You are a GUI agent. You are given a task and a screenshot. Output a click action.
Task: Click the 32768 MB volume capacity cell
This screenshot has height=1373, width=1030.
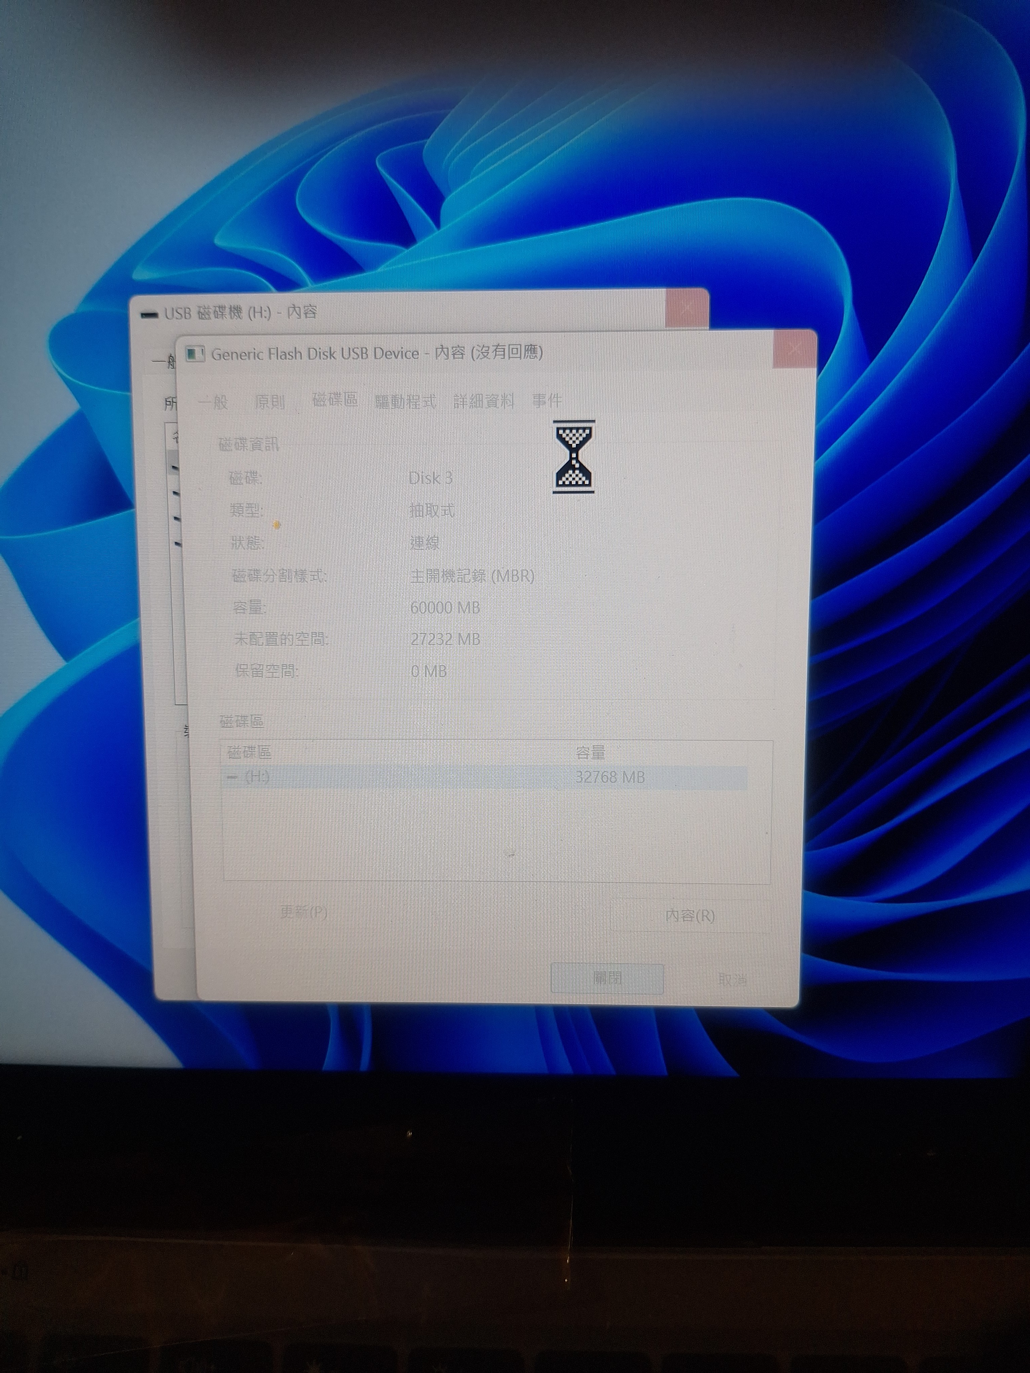click(610, 777)
